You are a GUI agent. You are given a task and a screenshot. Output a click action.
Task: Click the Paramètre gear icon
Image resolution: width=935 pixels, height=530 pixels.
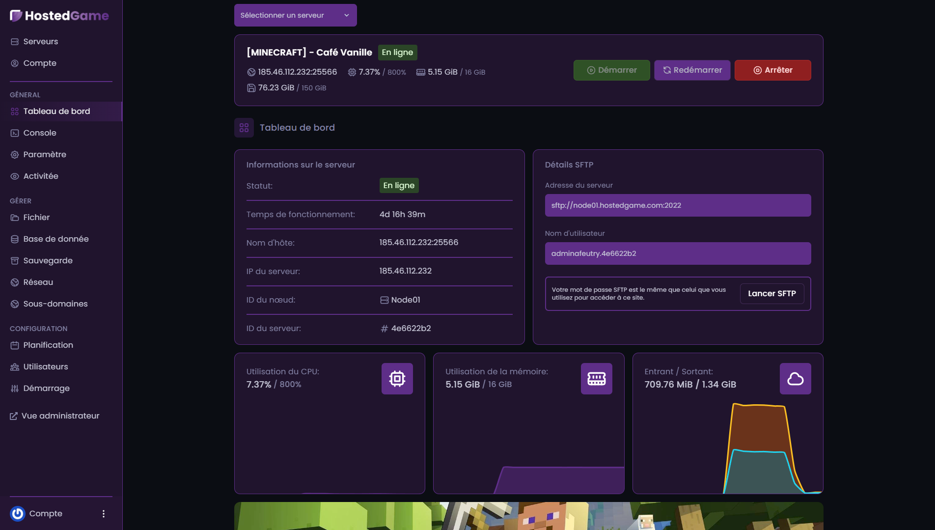tap(15, 155)
